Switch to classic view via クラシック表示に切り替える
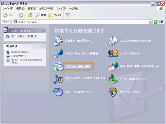166x124 pixels. 24,36
